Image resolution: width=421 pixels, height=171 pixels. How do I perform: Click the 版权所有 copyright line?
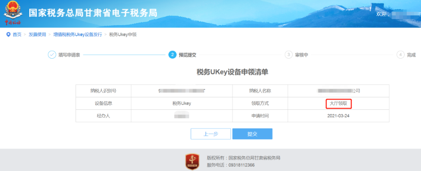[244, 158]
